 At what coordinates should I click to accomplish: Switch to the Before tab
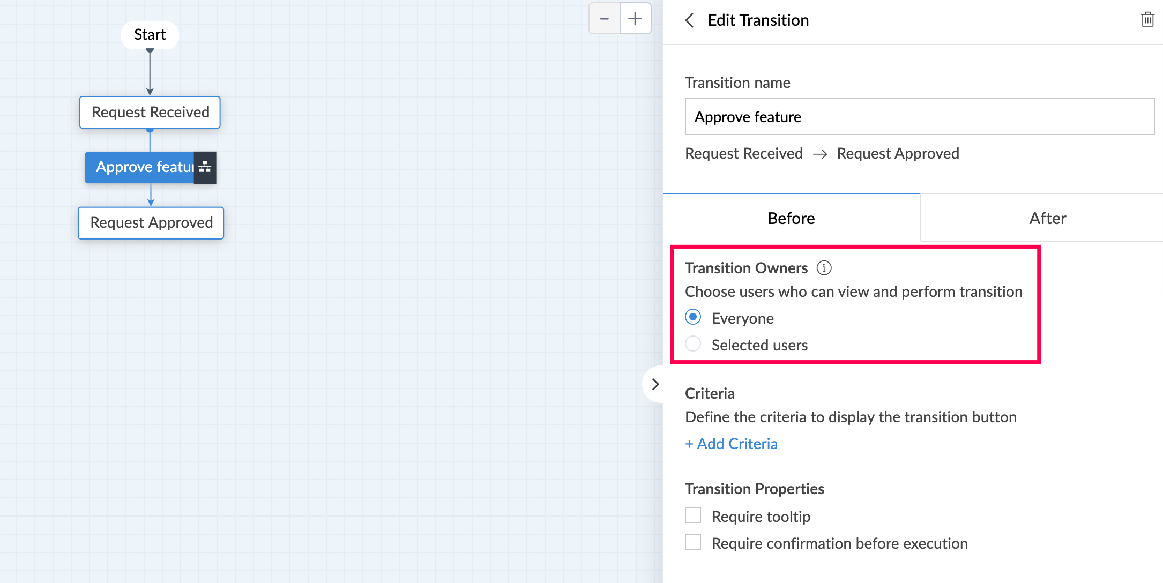click(x=791, y=218)
